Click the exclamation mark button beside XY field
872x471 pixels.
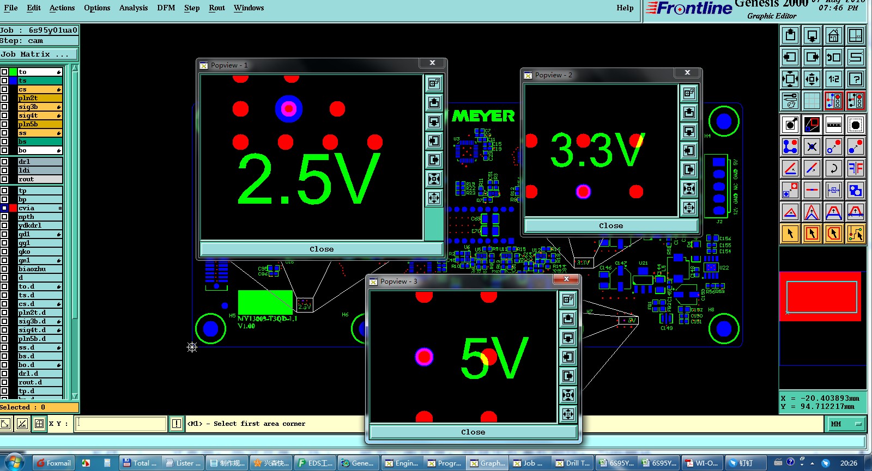(177, 423)
